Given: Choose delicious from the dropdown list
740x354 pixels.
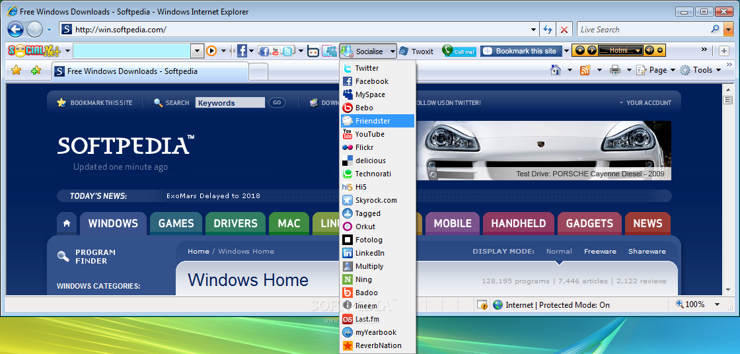Looking at the screenshot, I should point(377,160).
